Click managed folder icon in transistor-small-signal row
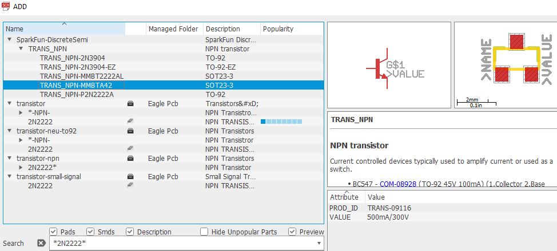557x251 pixels. tap(130, 176)
